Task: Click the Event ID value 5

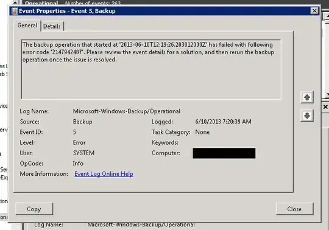Action: 74,132
